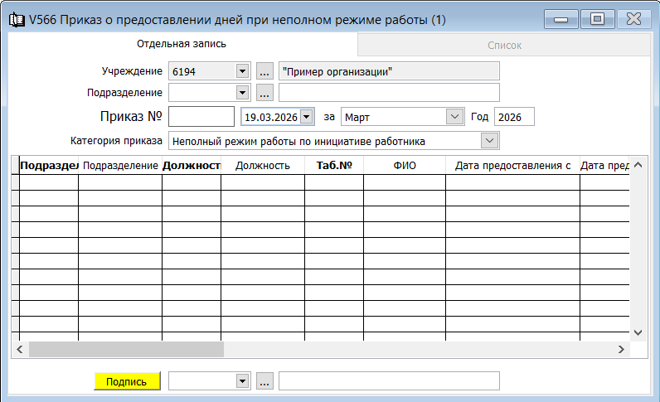Click the ФИО column header
660x402 pixels.
pos(404,166)
